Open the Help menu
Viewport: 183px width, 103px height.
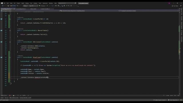point(55,3)
